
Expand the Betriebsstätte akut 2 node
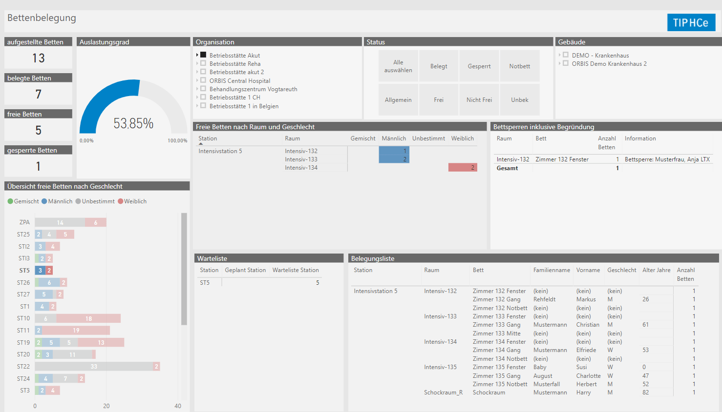[197, 72]
